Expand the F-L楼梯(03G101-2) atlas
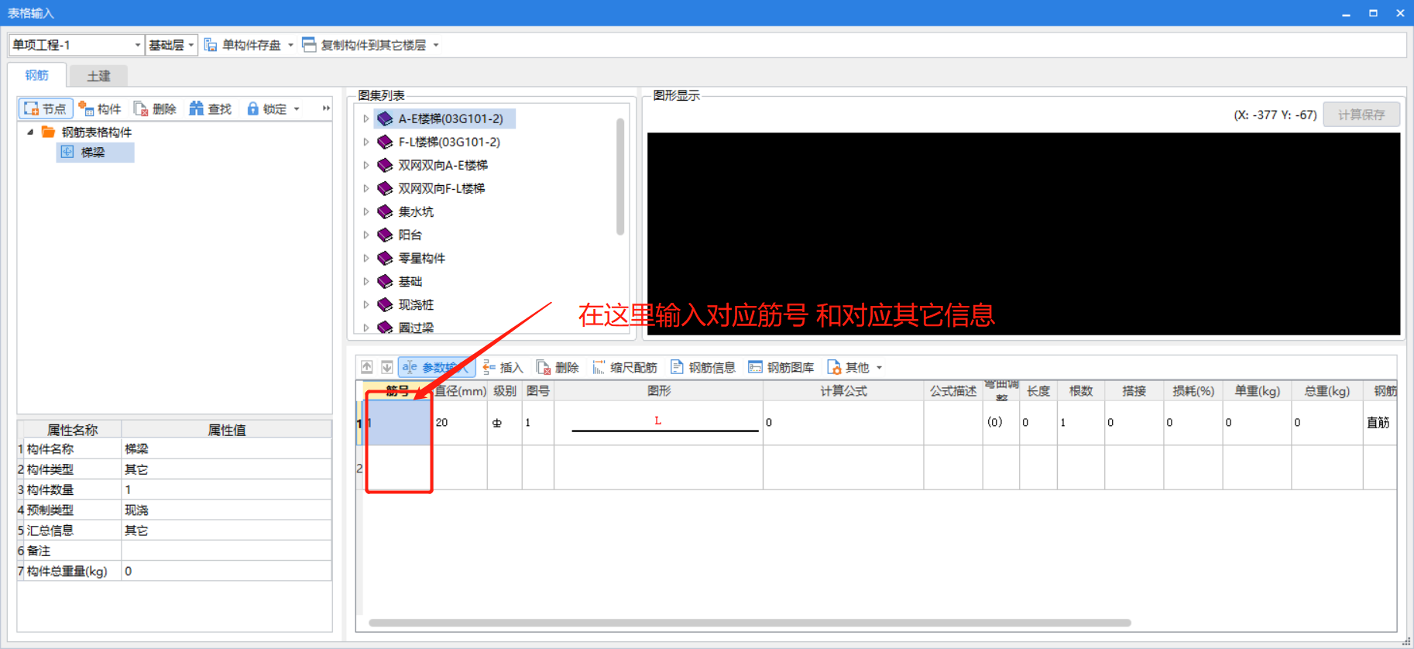Image resolution: width=1414 pixels, height=649 pixels. point(366,142)
